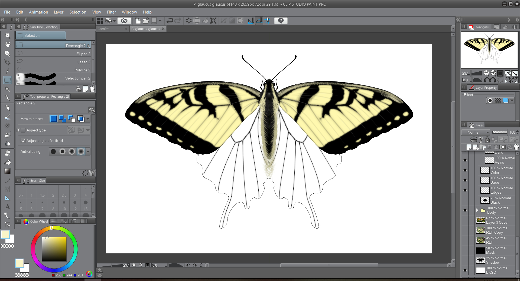
Task: Select the Eyedropper tool
Action: [x=8, y=71]
